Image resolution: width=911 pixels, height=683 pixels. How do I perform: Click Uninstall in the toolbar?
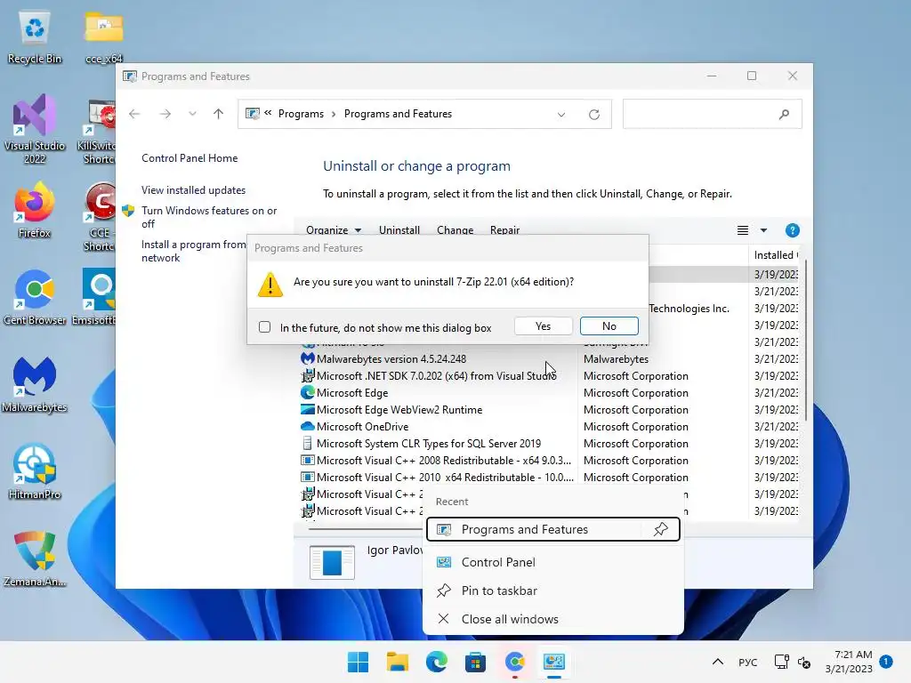coord(399,230)
